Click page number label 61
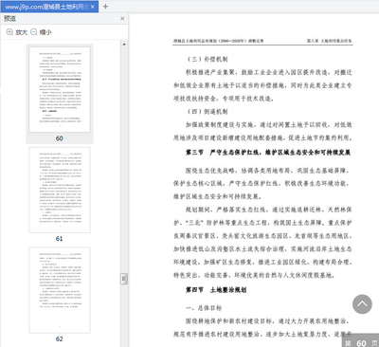This screenshot has width=379, height=347. pos(60,239)
